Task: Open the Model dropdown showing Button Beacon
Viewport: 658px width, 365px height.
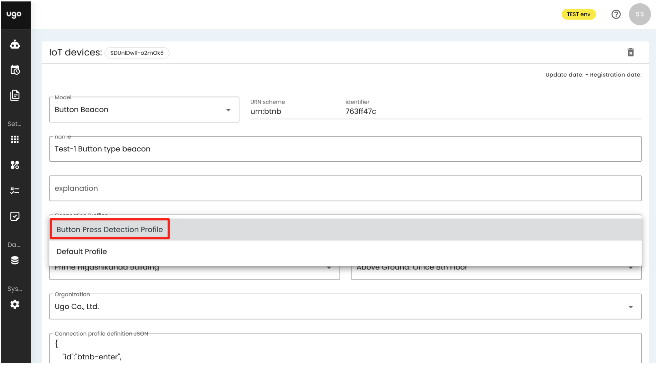Action: (144, 110)
